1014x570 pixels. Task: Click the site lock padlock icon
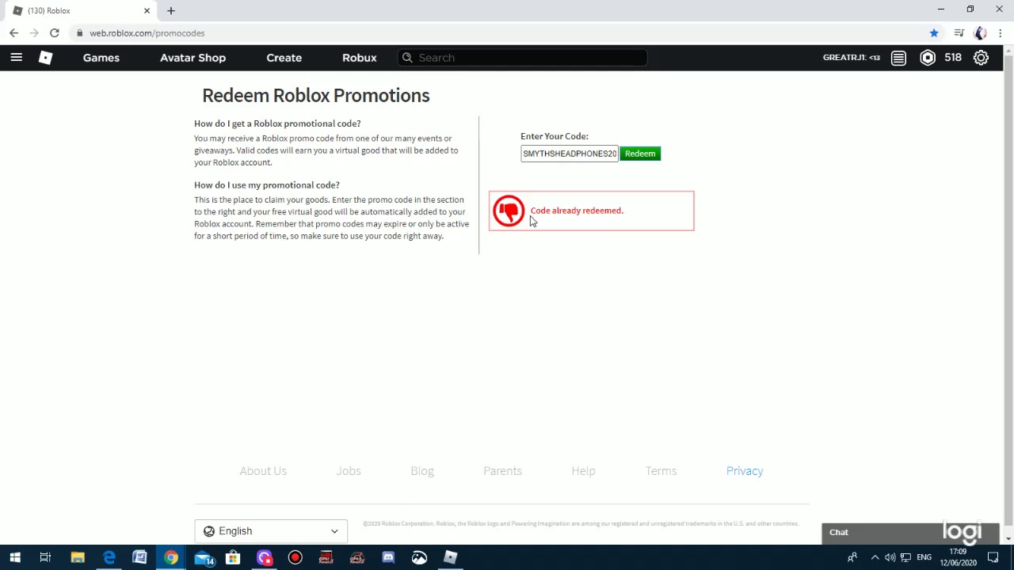79,32
